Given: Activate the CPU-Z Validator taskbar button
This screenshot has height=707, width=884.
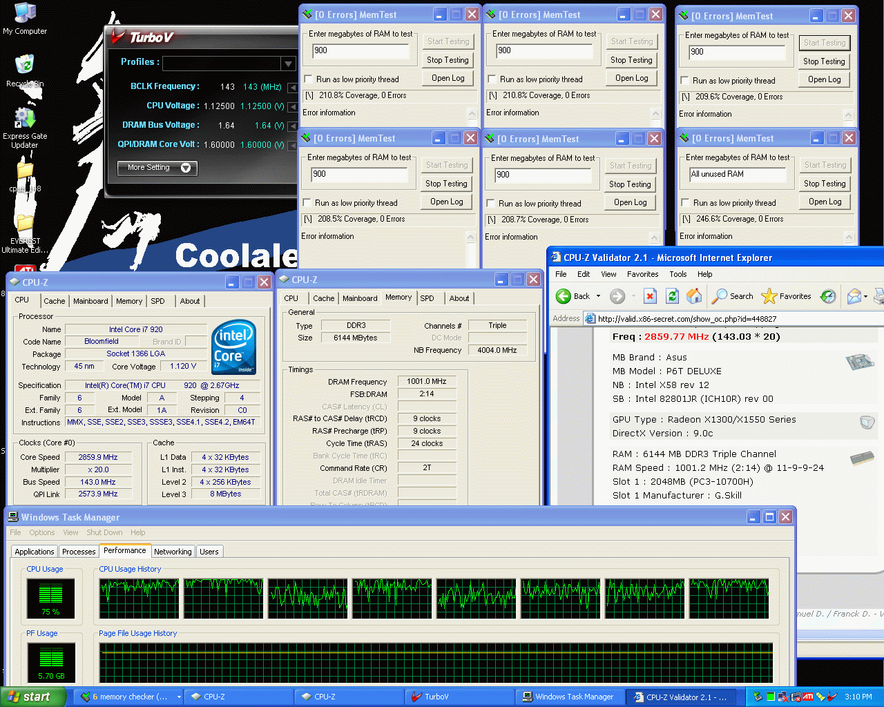Looking at the screenshot, I should tap(681, 697).
